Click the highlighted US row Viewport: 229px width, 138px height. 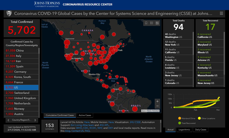click(x=21, y=88)
